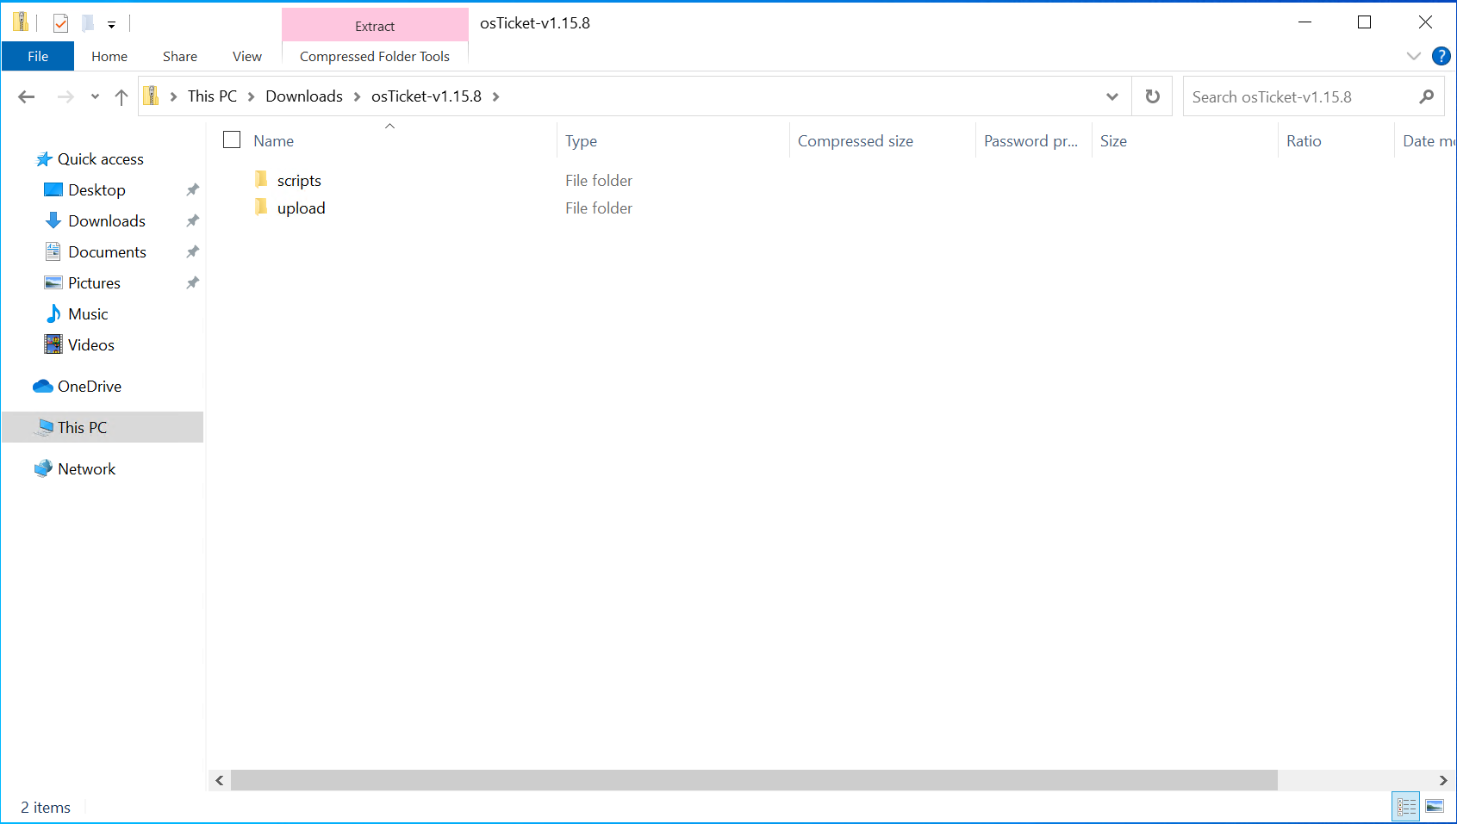The image size is (1457, 824).
Task: Open the Properties quick access icon
Action: click(x=60, y=22)
